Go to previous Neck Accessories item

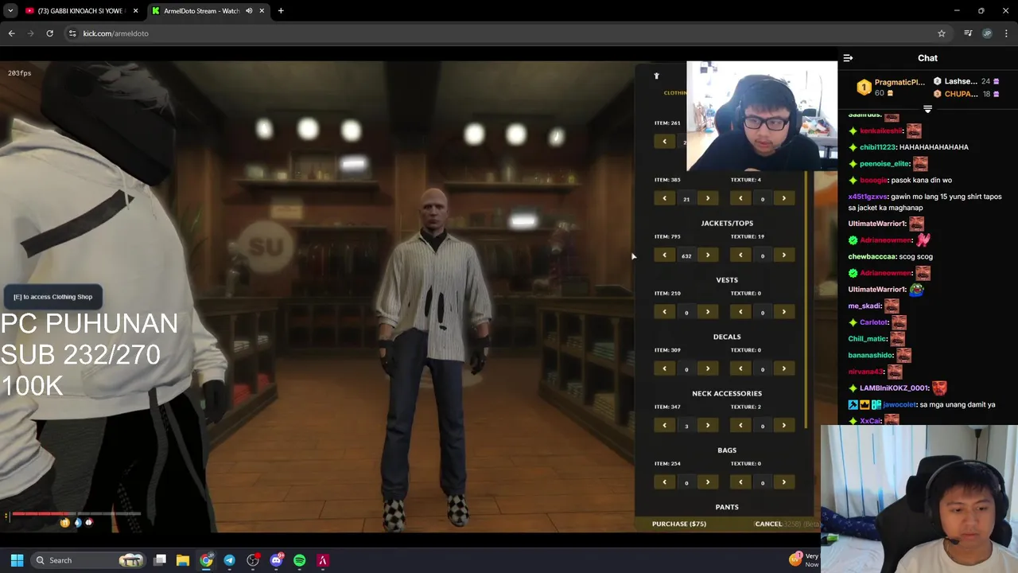coord(665,425)
